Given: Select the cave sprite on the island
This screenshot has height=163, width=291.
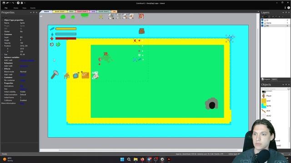Looking at the screenshot, I should [x=211, y=104].
